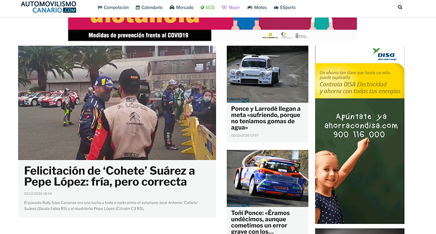436x234 pixels.
Task: Click the DISA hummingbird logo
Action: coord(385,54)
